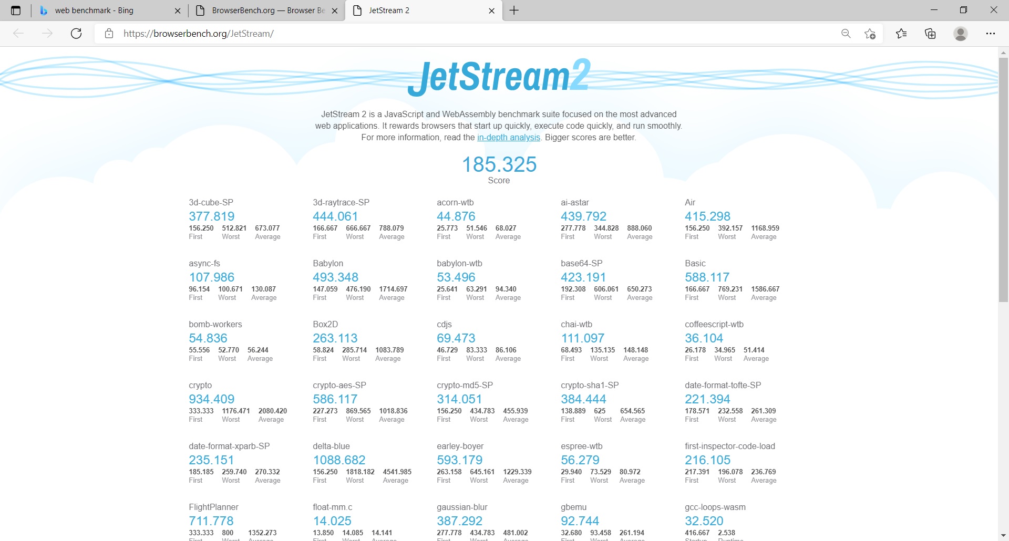
Task: Click the JetStream2 logo
Action: pyautogui.click(x=499, y=77)
